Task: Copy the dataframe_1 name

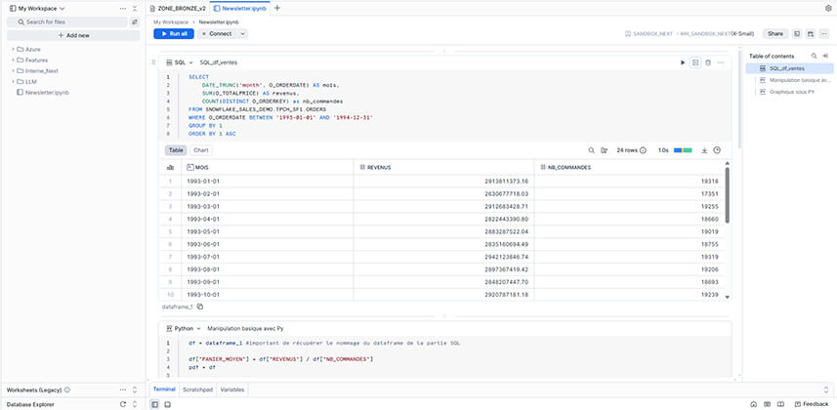Action: click(200, 307)
